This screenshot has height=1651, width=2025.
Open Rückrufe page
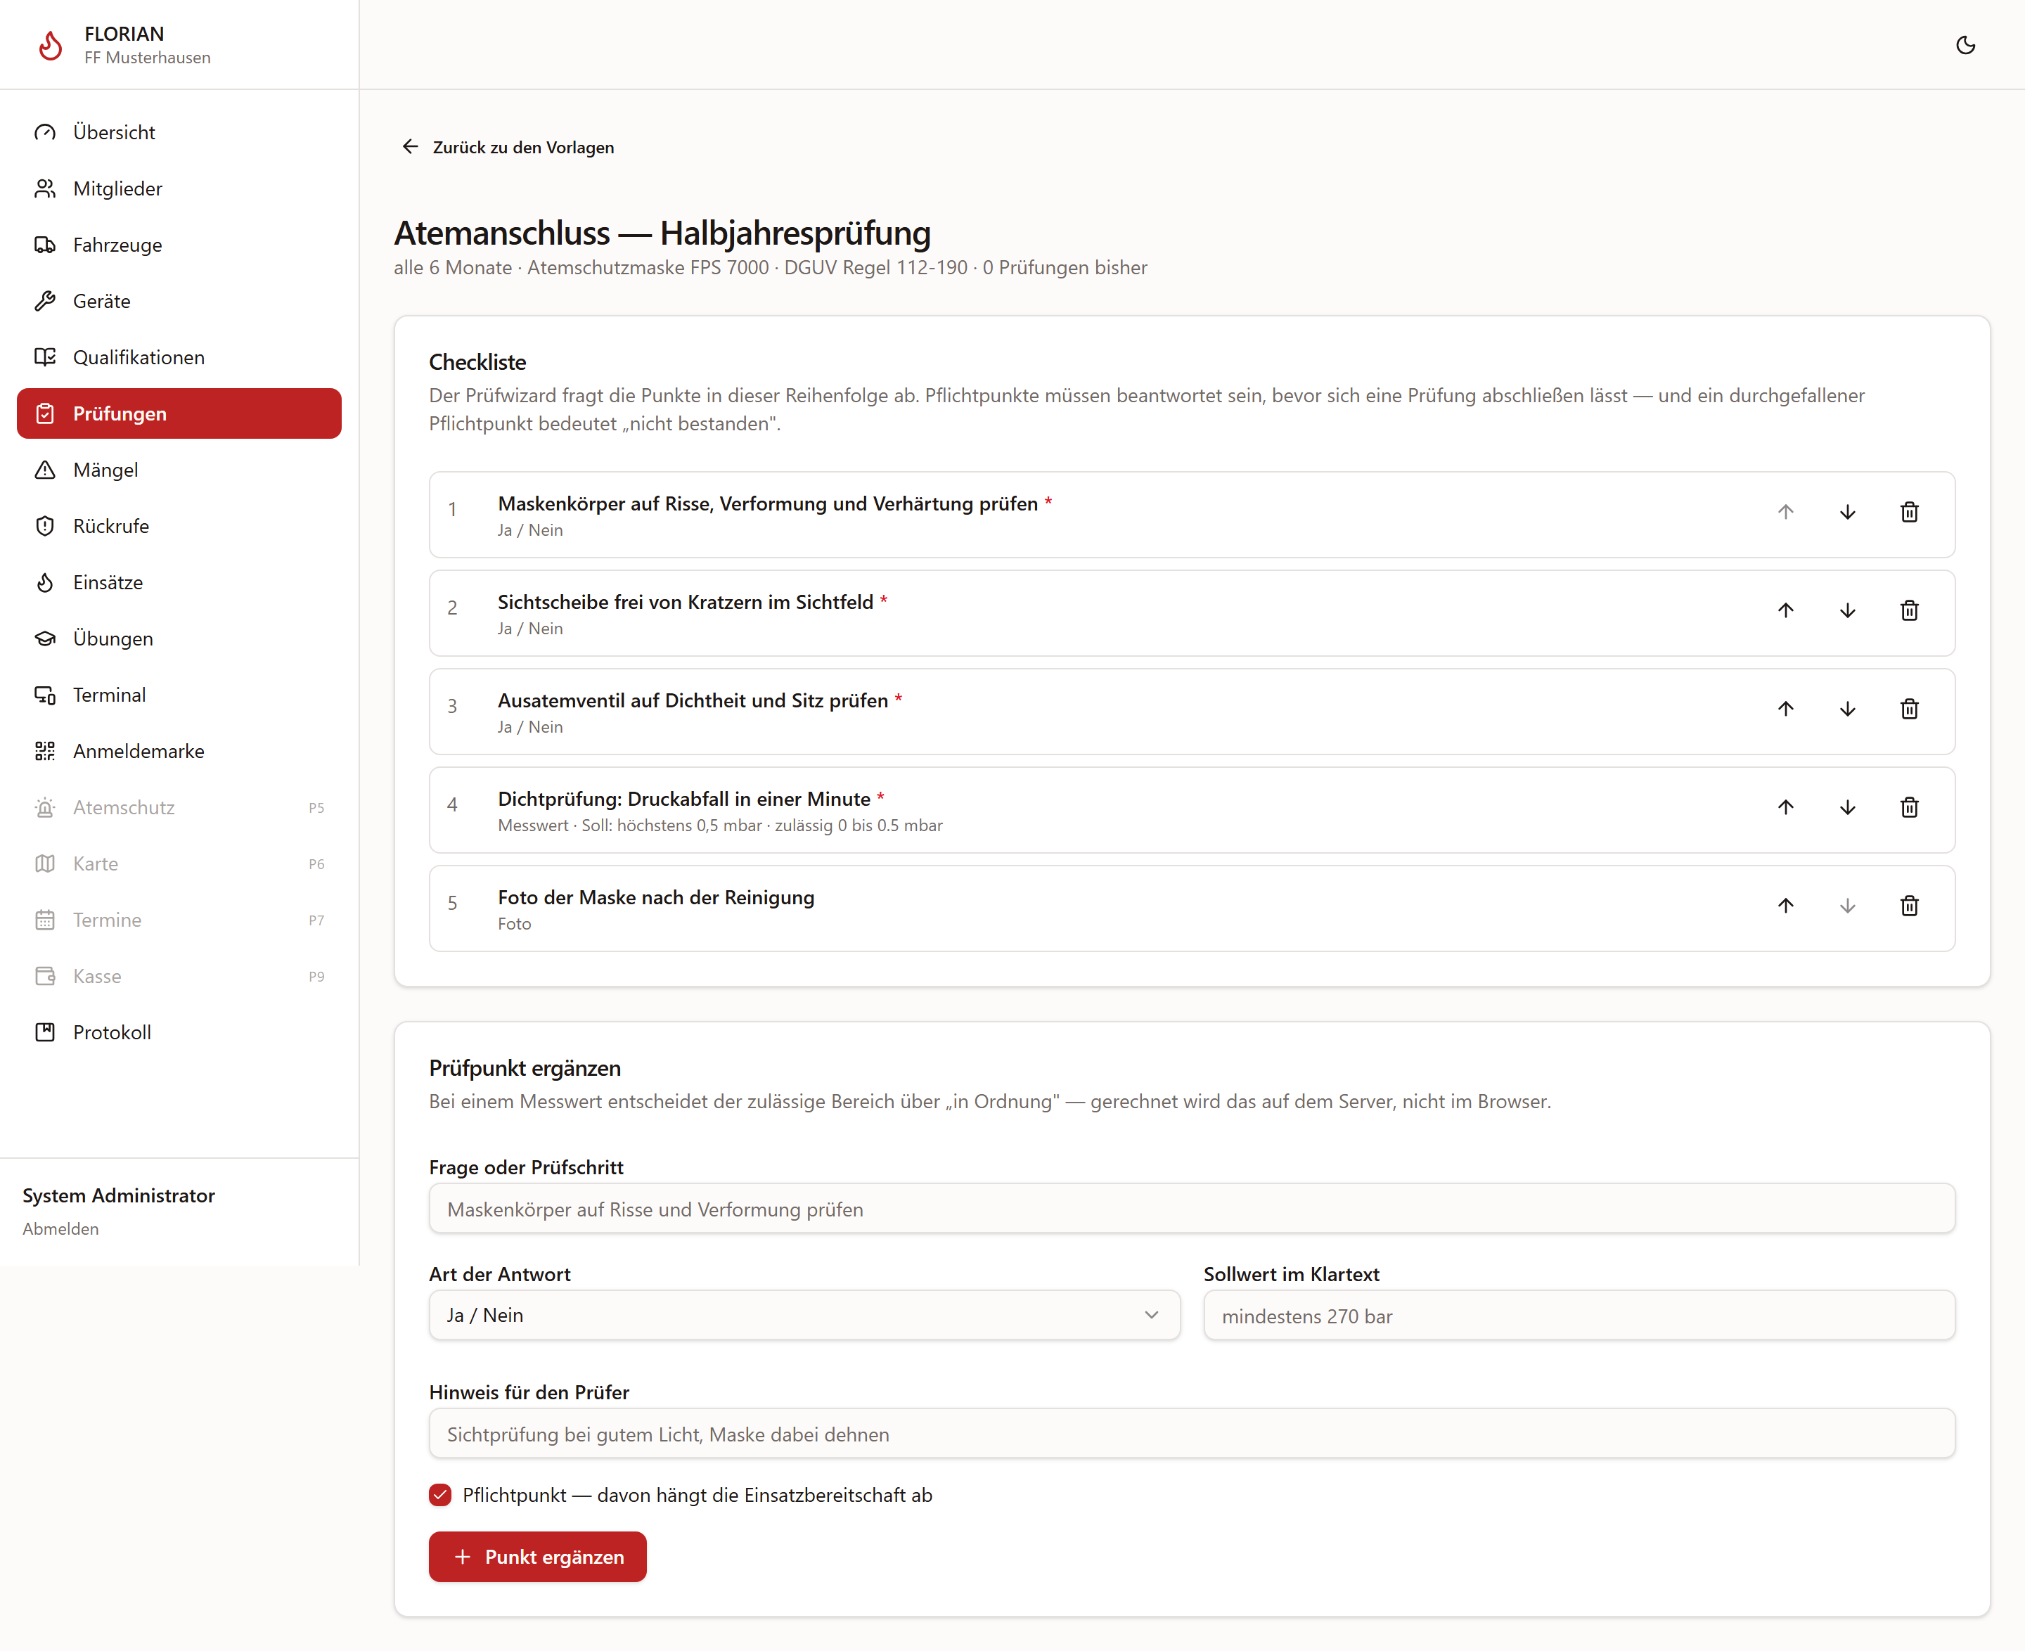[x=179, y=526]
